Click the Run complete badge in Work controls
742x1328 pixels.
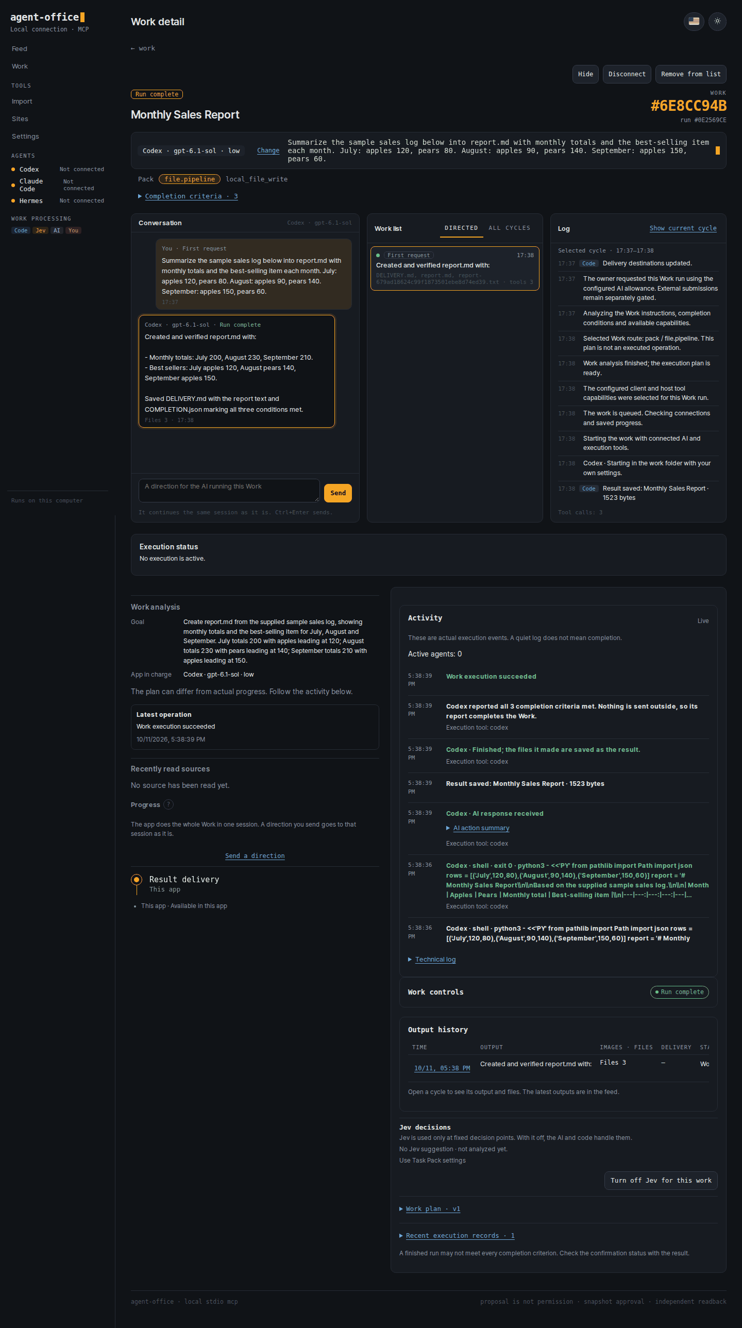point(679,992)
